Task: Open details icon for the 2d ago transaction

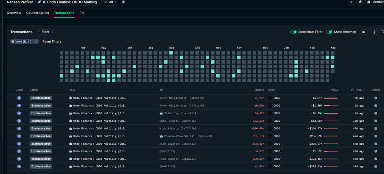Action: tap(376, 106)
